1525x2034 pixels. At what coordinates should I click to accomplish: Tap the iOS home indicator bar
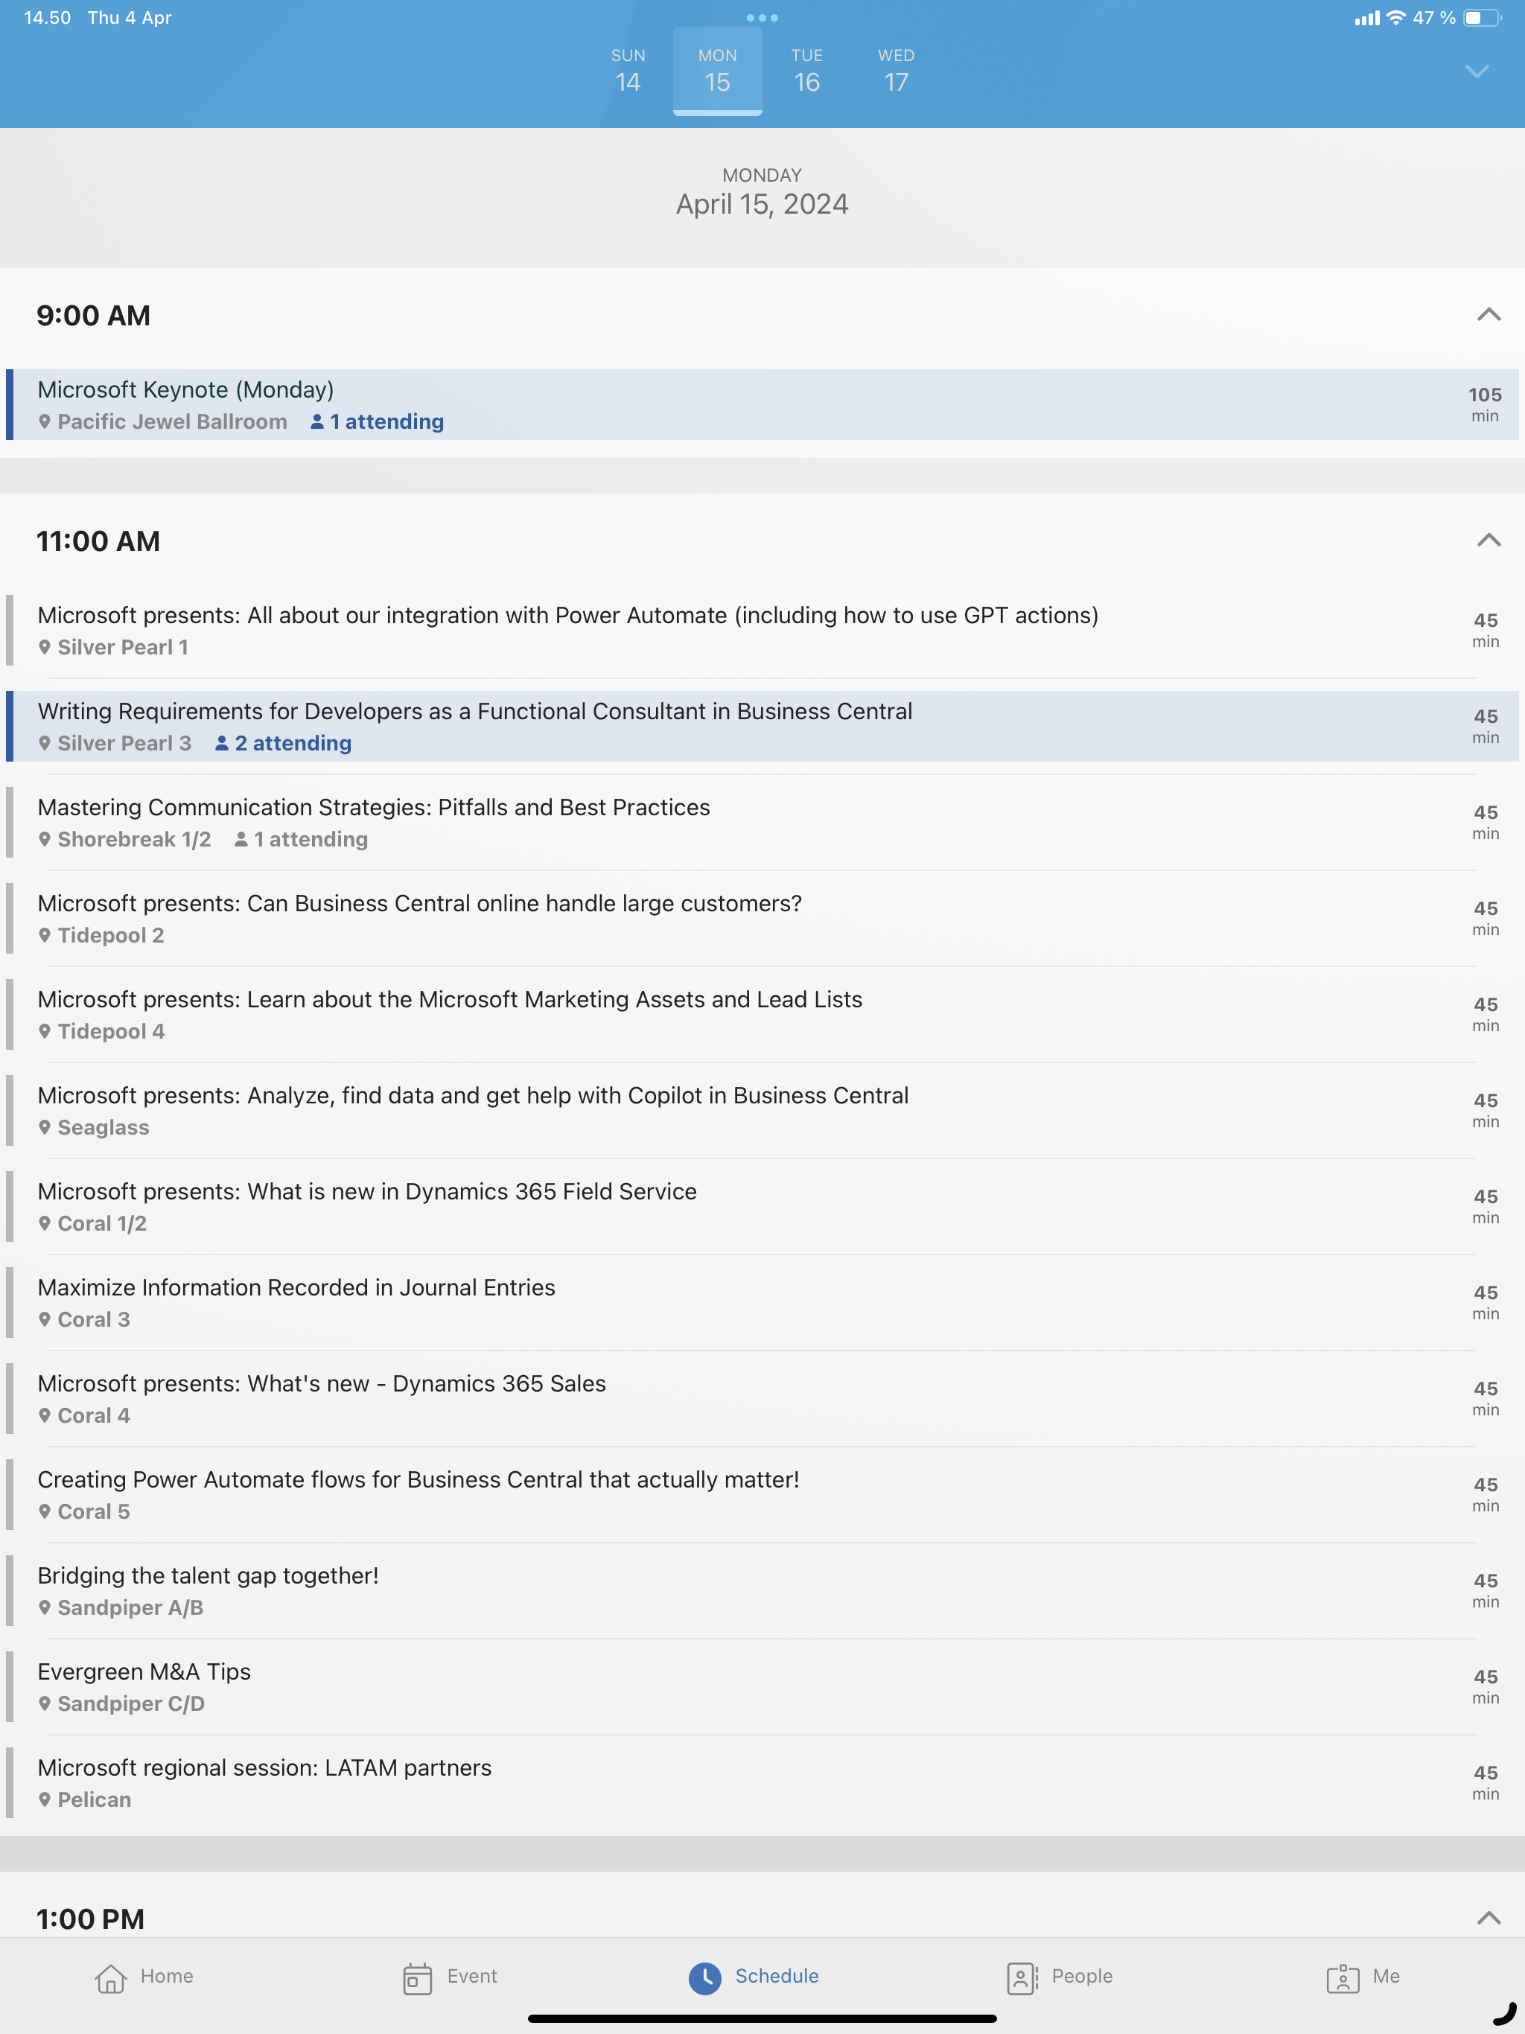(762, 2018)
